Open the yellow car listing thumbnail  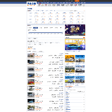click(x=31, y=56)
